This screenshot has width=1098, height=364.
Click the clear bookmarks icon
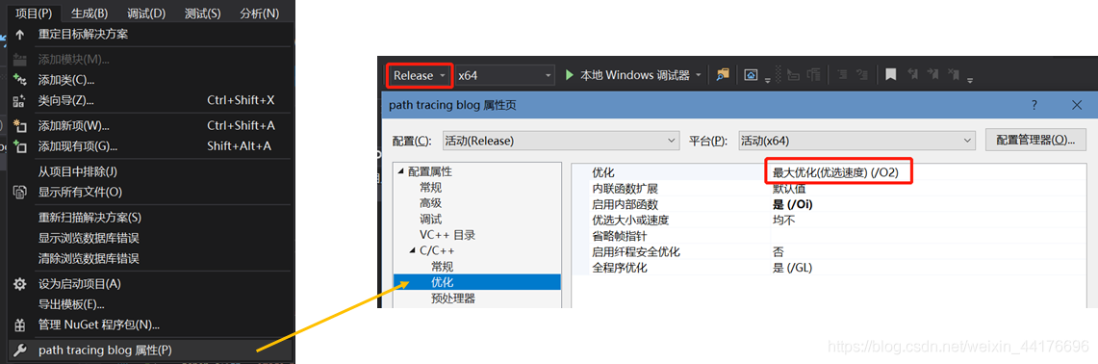[953, 74]
